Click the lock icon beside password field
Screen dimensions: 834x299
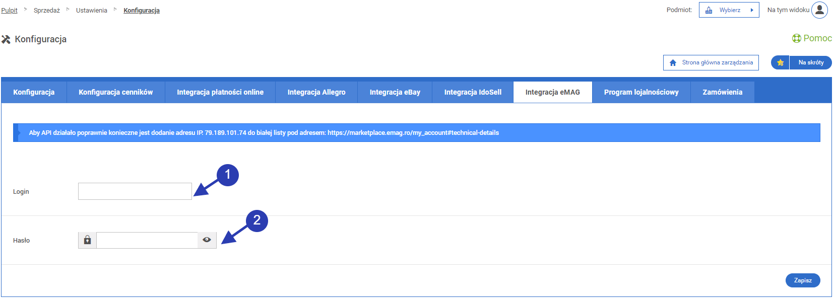pos(87,240)
